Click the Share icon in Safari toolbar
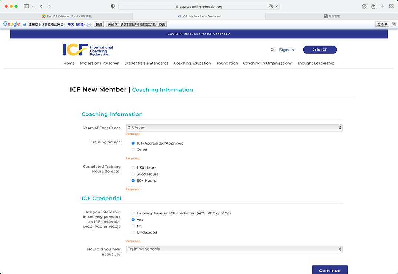The height and width of the screenshot is (274, 398). [x=373, y=6]
